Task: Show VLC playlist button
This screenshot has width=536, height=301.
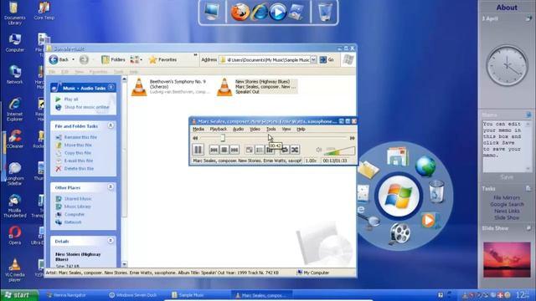Action: 260,150
